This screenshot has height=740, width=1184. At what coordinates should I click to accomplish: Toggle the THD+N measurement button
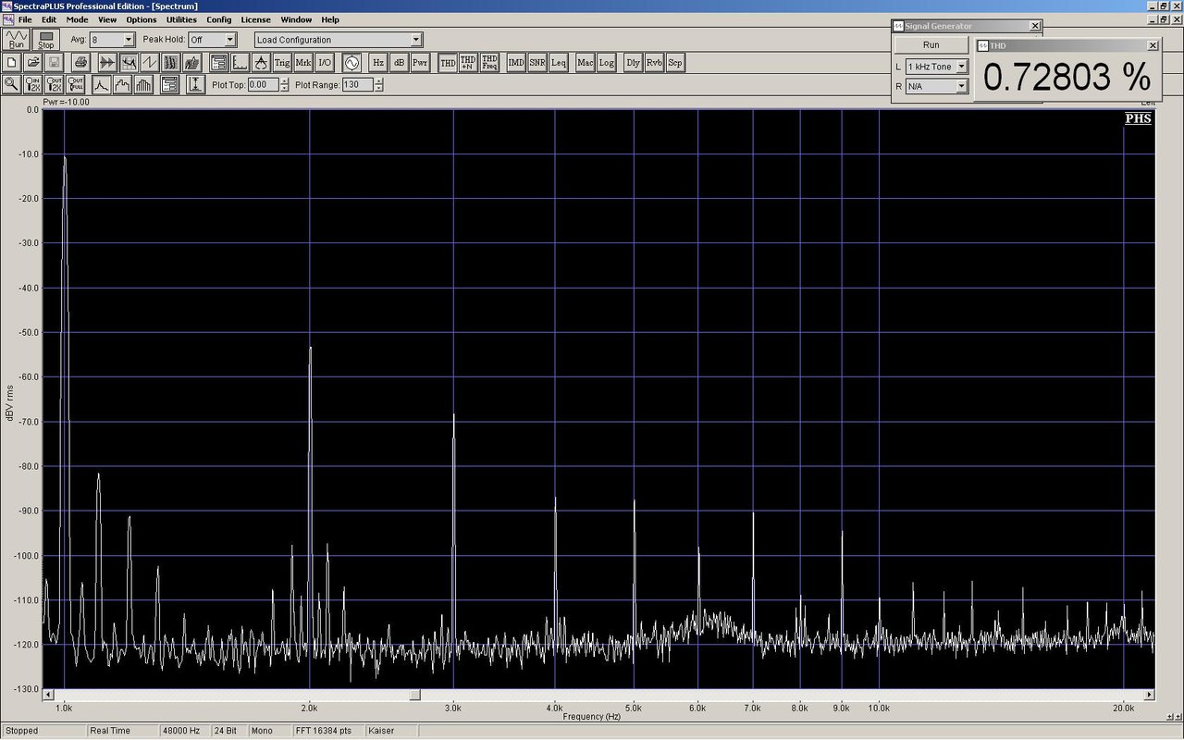pos(468,63)
